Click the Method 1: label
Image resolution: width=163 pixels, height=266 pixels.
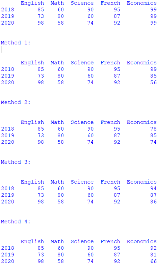(x=16, y=43)
